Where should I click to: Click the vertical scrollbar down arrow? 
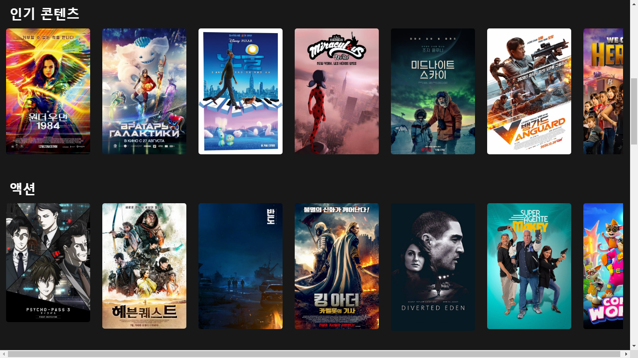[634, 346]
